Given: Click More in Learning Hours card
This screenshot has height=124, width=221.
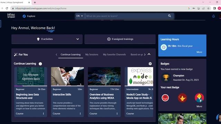Looking at the screenshot, I should (199, 52).
